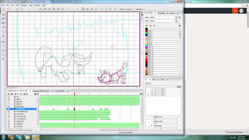Open the Tools menu

click(x=31, y=5)
